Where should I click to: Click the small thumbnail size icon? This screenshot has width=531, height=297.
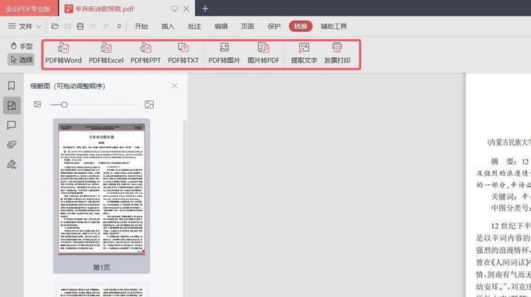tap(37, 104)
